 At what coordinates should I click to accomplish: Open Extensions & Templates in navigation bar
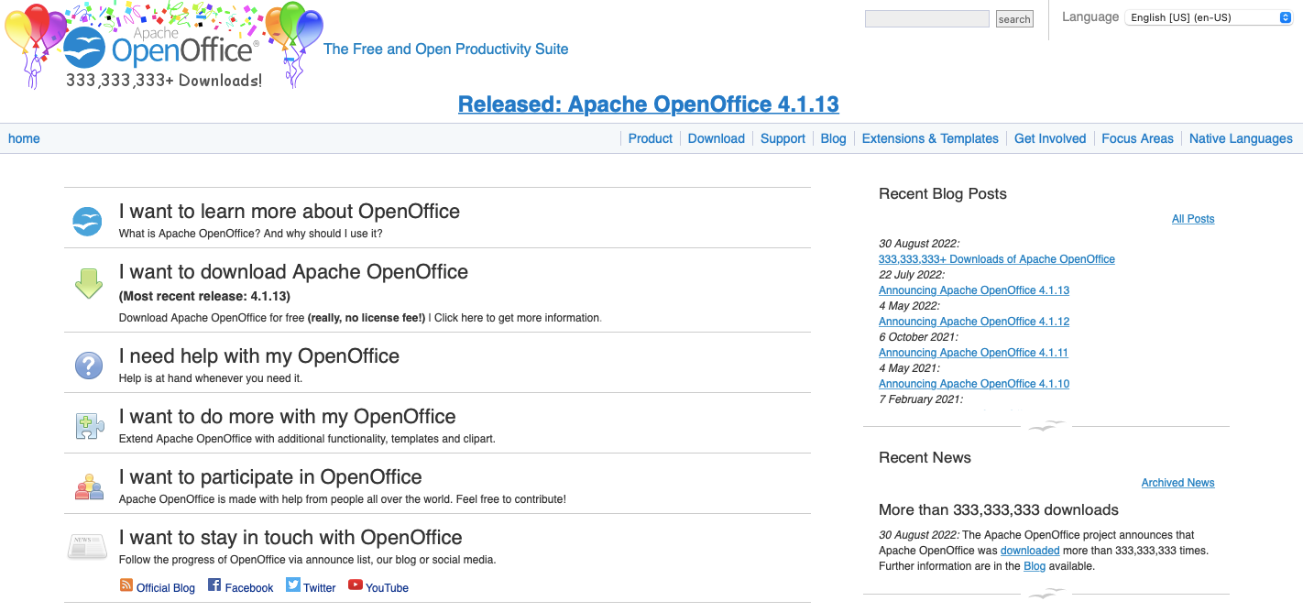tap(930, 138)
